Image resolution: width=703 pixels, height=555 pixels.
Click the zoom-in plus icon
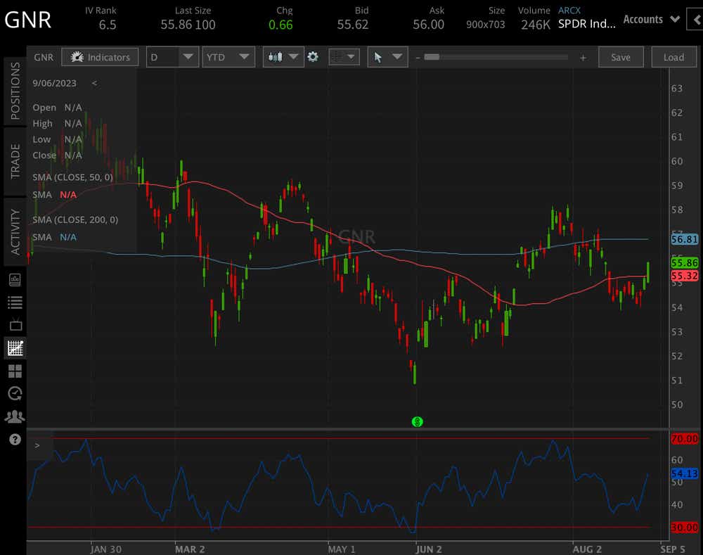coord(583,58)
